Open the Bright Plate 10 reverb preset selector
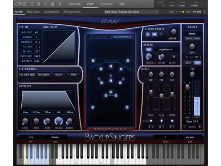 [166, 49]
